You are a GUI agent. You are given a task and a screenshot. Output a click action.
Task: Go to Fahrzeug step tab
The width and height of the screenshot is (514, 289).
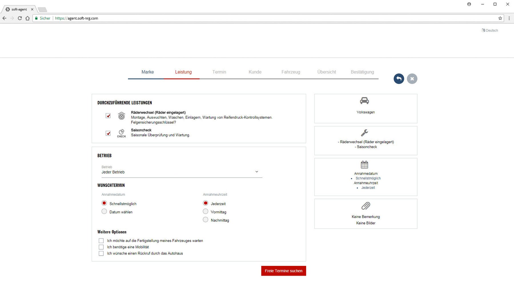pyautogui.click(x=291, y=72)
